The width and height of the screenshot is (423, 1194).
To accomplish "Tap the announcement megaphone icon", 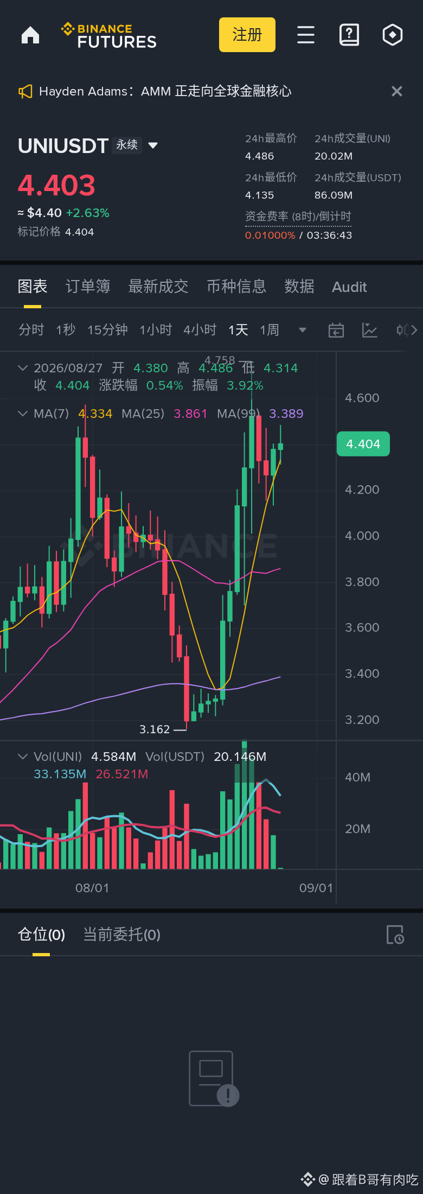I will point(25,91).
